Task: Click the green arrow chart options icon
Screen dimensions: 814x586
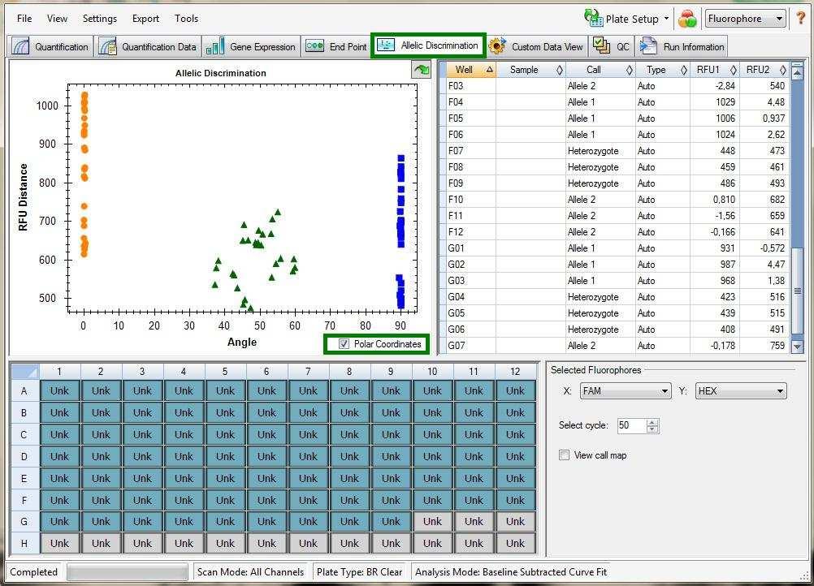Action: (x=421, y=70)
